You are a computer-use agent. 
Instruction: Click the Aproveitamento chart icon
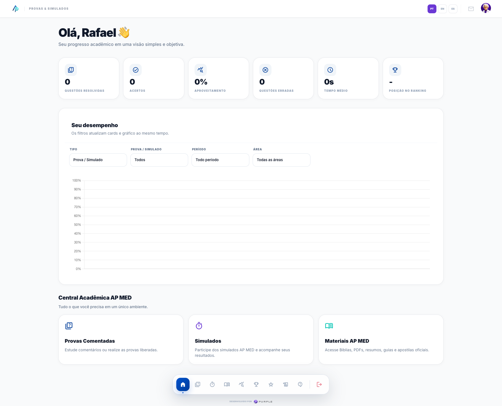201,70
